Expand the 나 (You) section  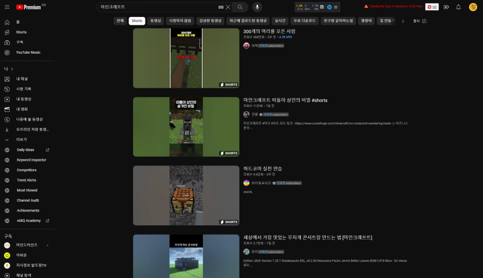tap(9, 69)
